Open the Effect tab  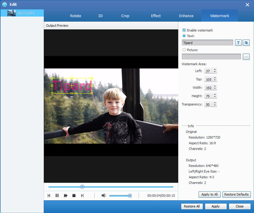[x=156, y=16]
